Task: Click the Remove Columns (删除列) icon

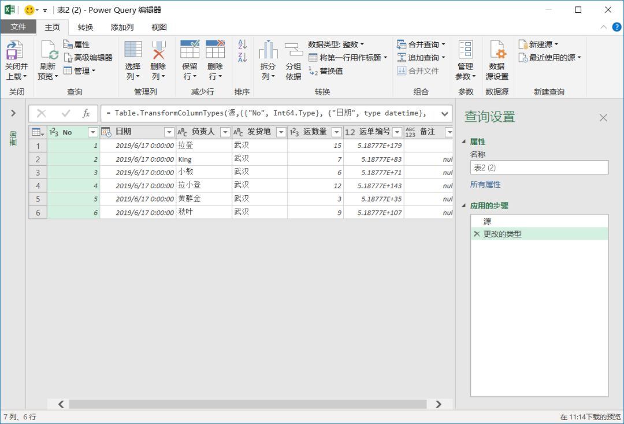Action: [x=158, y=49]
